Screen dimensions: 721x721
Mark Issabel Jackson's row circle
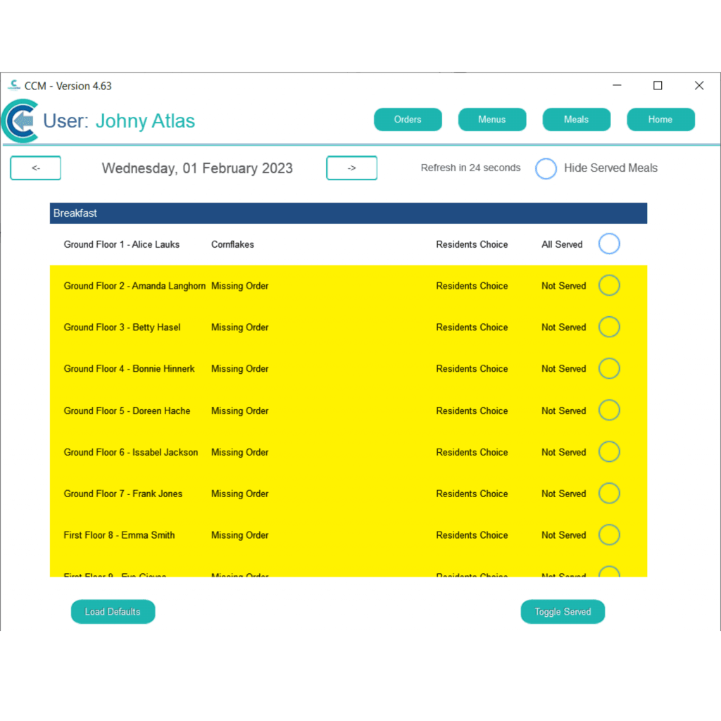click(x=609, y=452)
